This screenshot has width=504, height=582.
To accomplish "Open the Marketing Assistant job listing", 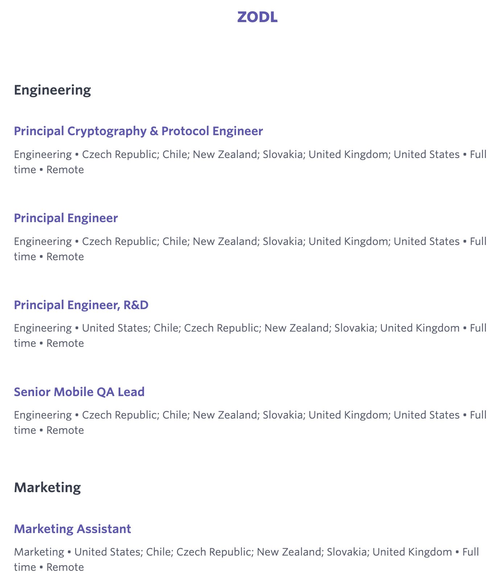I will 72,529.
